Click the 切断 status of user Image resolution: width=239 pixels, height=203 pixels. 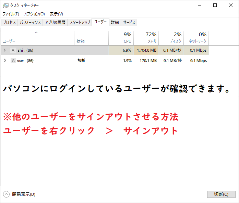click(x=81, y=60)
